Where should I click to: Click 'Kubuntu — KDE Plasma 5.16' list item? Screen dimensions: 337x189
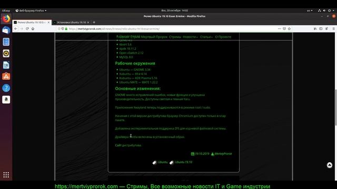[138, 78]
